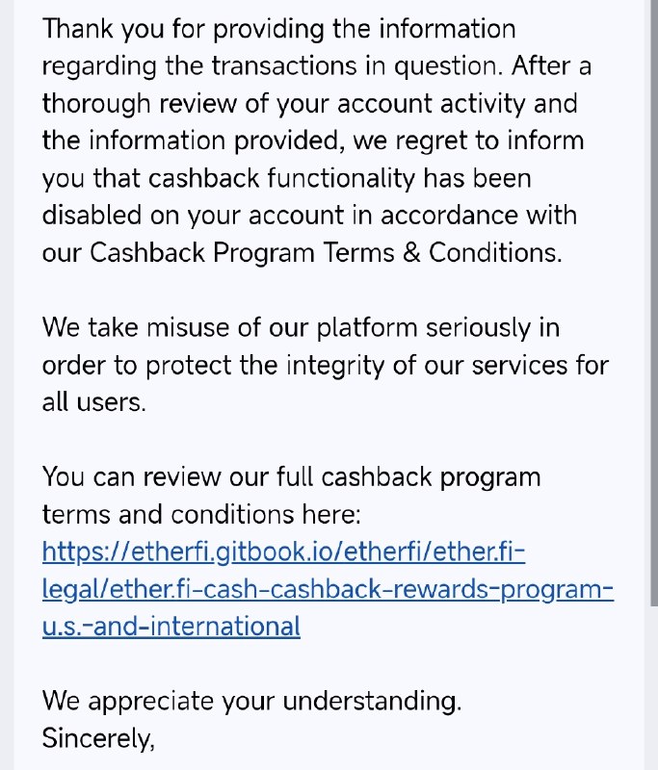Click the 'Thank you for providing' opening line
The height and width of the screenshot is (770, 658).
(278, 29)
